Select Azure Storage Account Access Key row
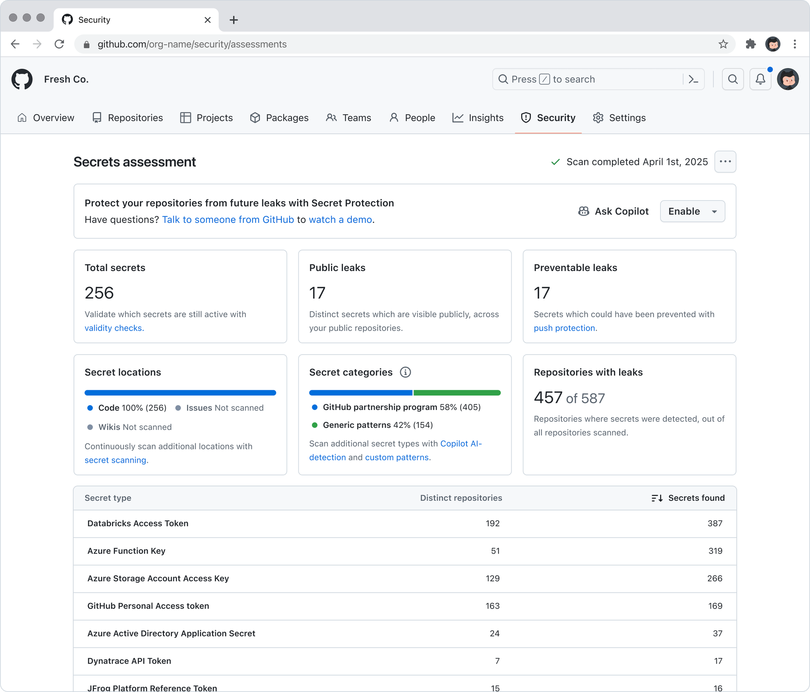Image resolution: width=810 pixels, height=692 pixels. 405,579
